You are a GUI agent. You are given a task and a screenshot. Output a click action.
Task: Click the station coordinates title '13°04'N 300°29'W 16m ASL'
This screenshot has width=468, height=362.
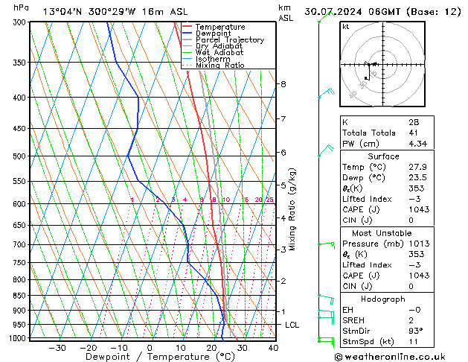point(115,12)
